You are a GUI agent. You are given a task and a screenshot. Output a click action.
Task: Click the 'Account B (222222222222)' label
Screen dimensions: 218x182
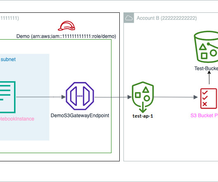[x=166, y=18]
